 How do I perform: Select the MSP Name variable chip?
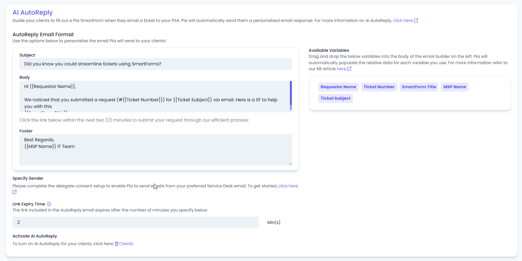pyautogui.click(x=455, y=87)
